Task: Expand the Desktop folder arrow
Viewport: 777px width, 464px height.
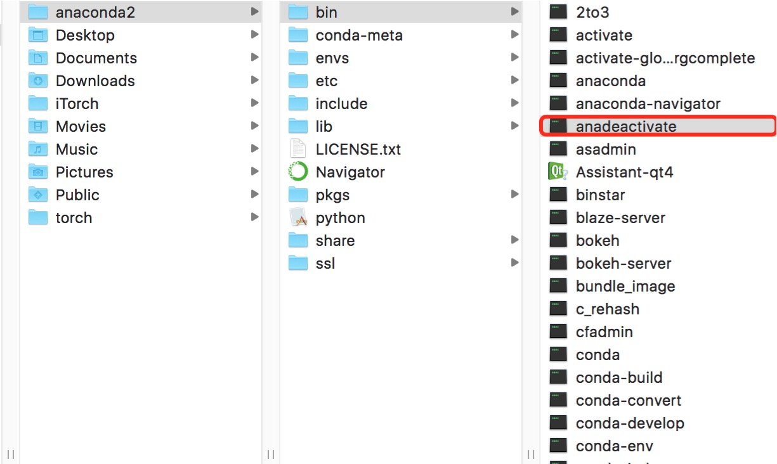Action: [x=254, y=35]
